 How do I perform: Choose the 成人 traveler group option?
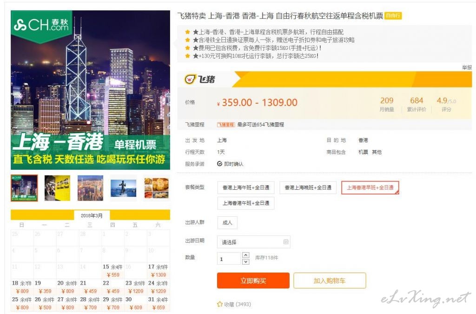pyautogui.click(x=227, y=223)
